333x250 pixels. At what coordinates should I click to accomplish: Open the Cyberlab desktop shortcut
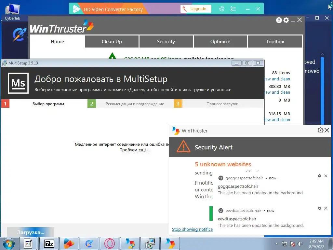pyautogui.click(x=12, y=12)
